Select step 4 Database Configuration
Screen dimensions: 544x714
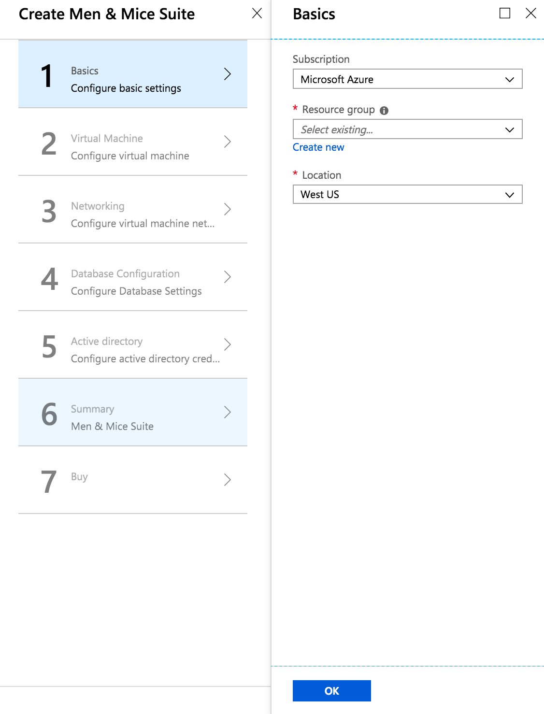[132, 277]
